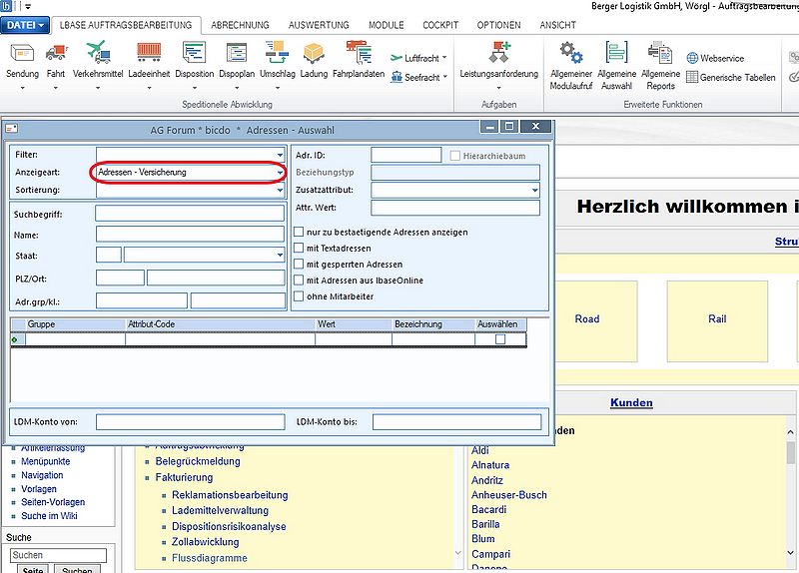Click the Luftfracht plane icon
The width and height of the screenshot is (799, 573).
pos(397,58)
